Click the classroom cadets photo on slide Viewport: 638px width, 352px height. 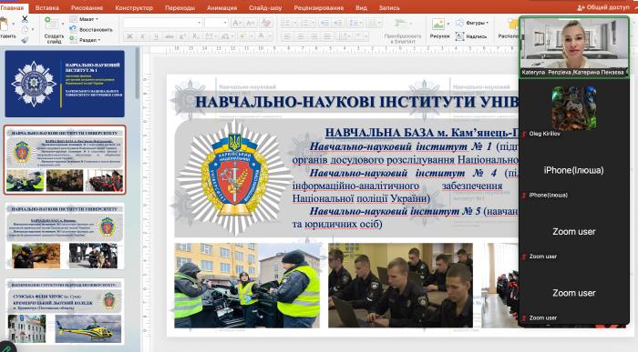[x=401, y=286]
